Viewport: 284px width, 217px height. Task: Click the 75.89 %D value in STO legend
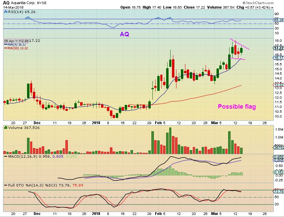[x=78, y=185]
